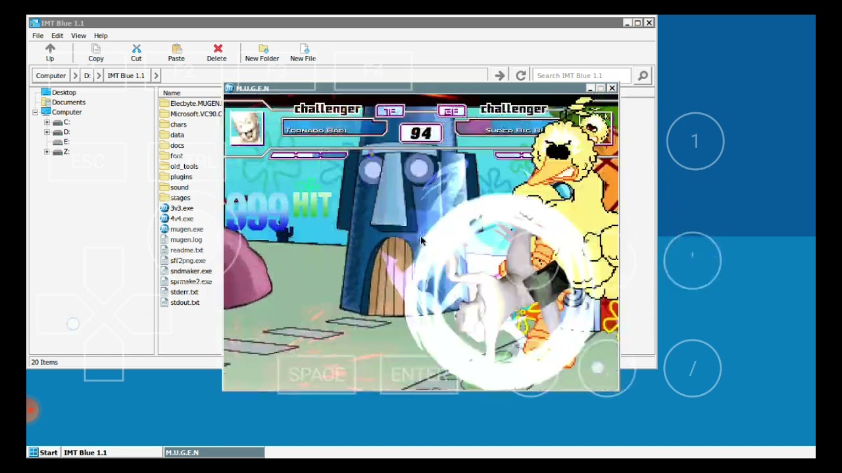Tap the on-screen 1 circle button
Image resolution: width=842 pixels, height=473 pixels.
[695, 141]
